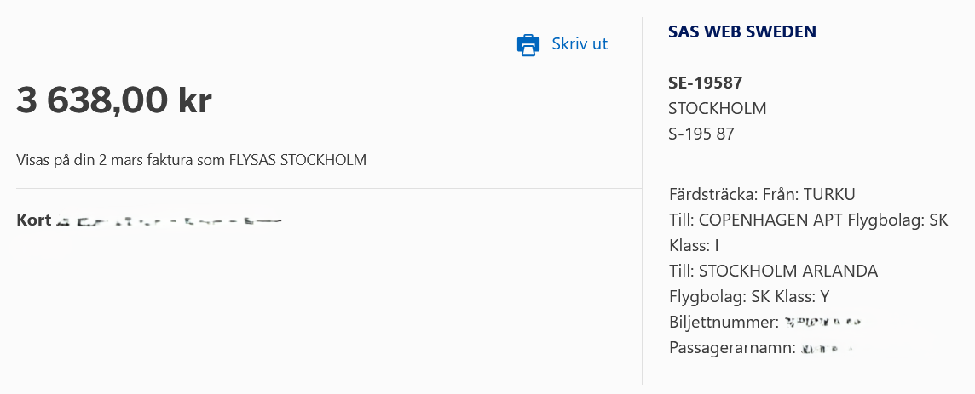
Task: Click the FLYSAS STOCKHOLM merchant name
Action: click(297, 160)
